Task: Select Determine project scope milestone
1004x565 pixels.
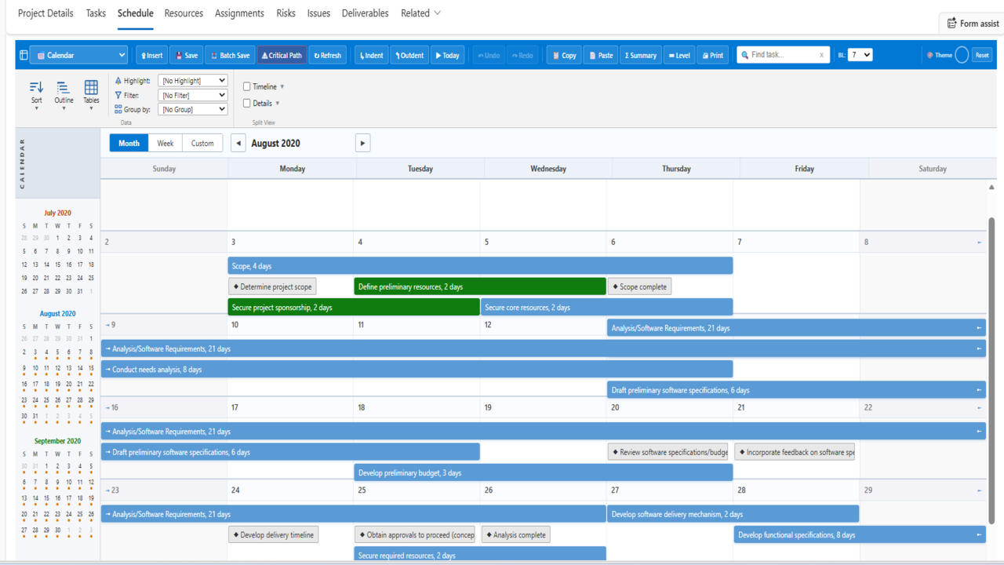Action: coord(272,287)
